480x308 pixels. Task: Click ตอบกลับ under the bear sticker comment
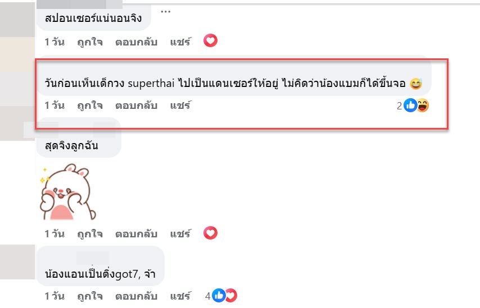[136, 233]
